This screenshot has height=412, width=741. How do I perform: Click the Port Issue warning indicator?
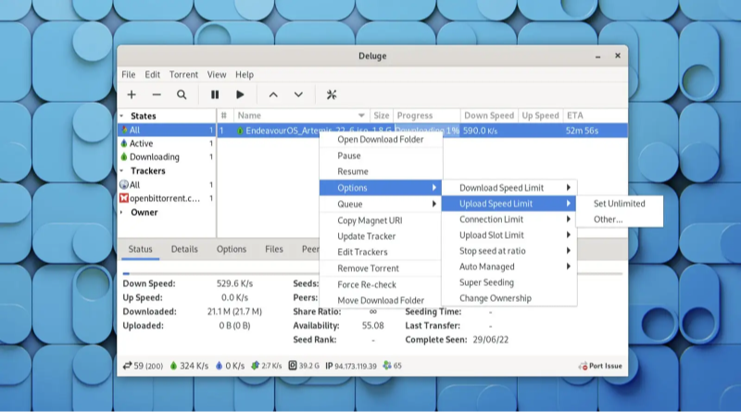(600, 366)
